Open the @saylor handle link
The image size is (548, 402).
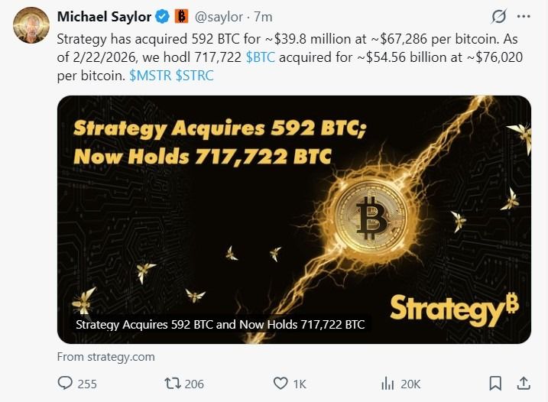(222, 16)
